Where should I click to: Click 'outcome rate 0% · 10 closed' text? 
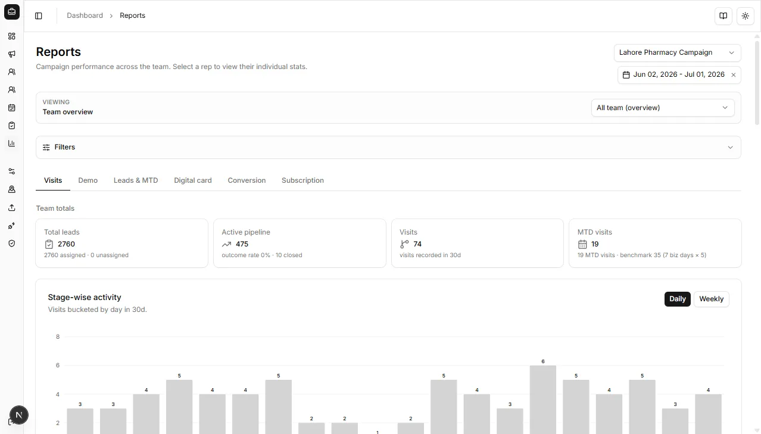[x=262, y=255]
